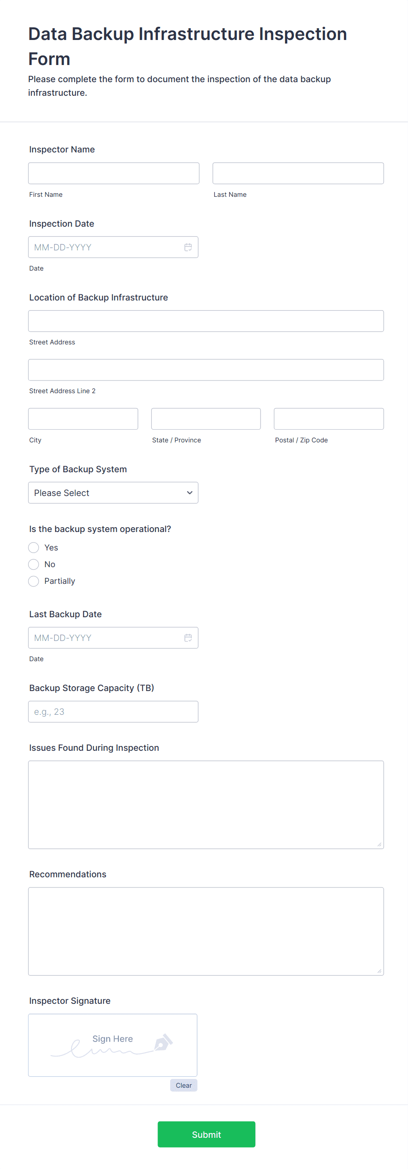408x1169 pixels.
Task: Click the pen icon in signature box
Action: click(163, 1042)
